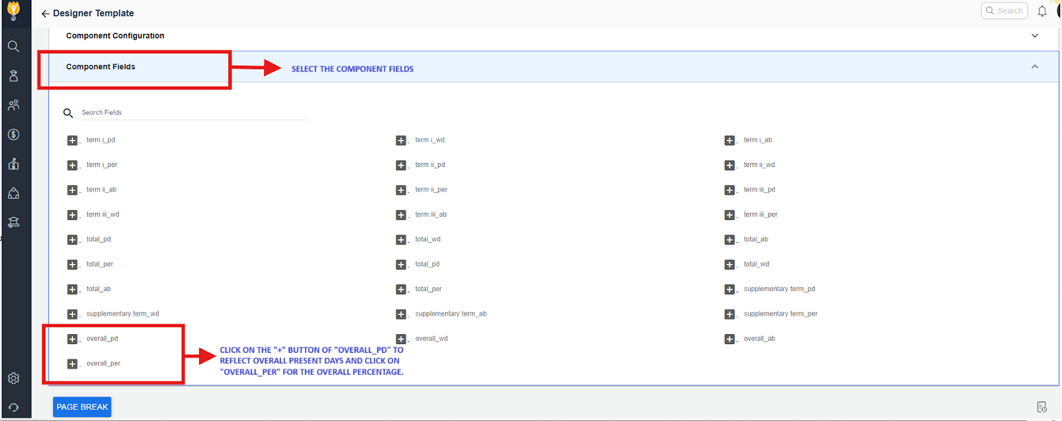The height and width of the screenshot is (421, 1062).
Task: Add the overall_ab field with plus
Action: 729,339
